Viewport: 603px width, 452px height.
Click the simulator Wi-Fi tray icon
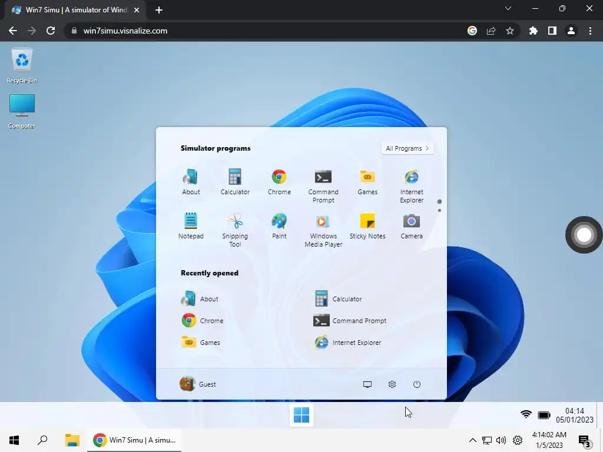526,415
